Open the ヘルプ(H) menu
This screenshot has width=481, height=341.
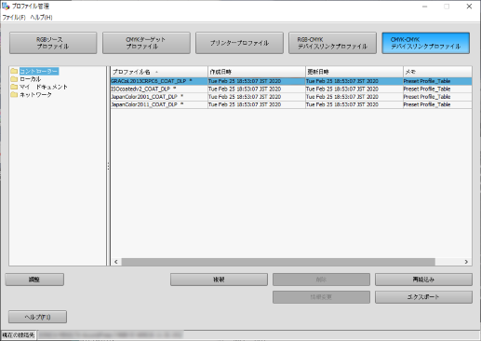(41, 18)
